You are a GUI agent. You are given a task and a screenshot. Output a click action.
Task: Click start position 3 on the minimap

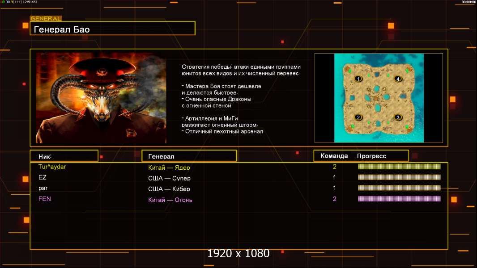pyautogui.click(x=398, y=117)
